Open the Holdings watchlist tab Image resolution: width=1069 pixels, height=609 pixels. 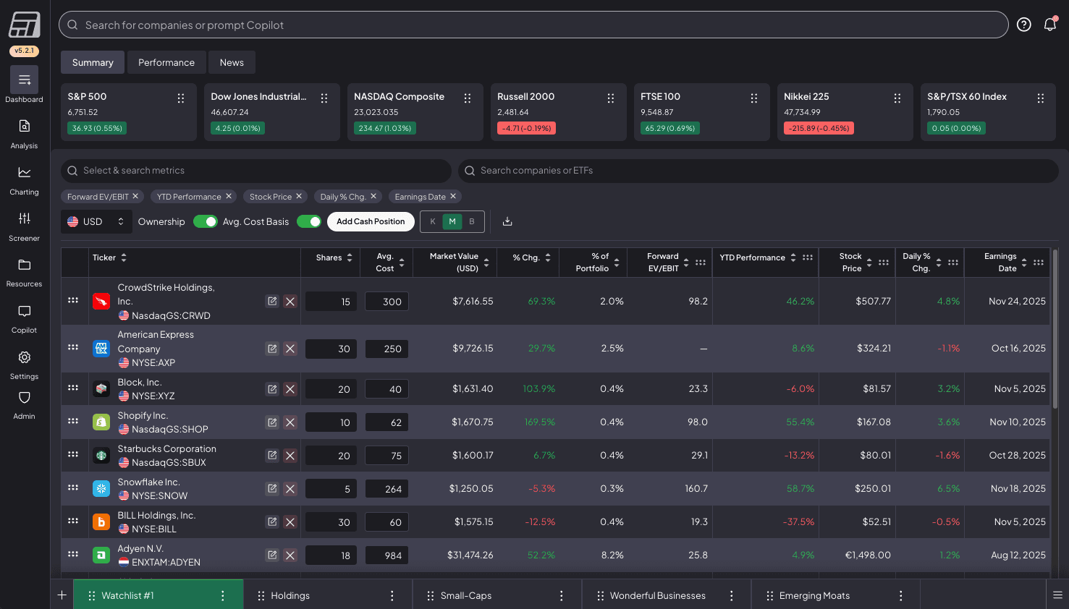[290, 595]
